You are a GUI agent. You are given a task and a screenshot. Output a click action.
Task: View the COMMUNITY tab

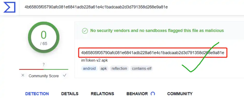180,94
